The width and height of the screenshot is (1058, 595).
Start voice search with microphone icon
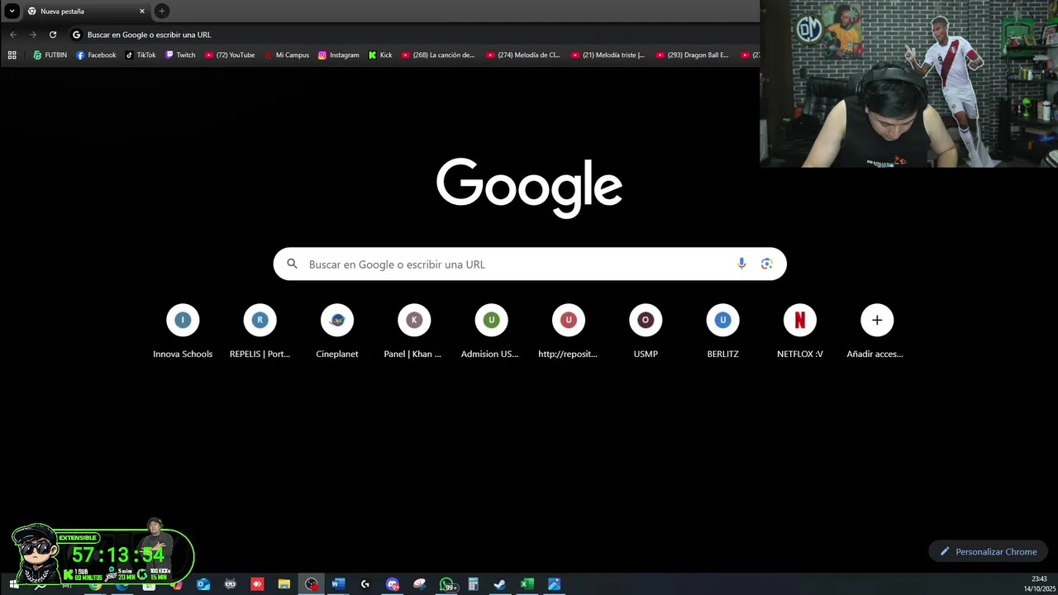point(741,264)
